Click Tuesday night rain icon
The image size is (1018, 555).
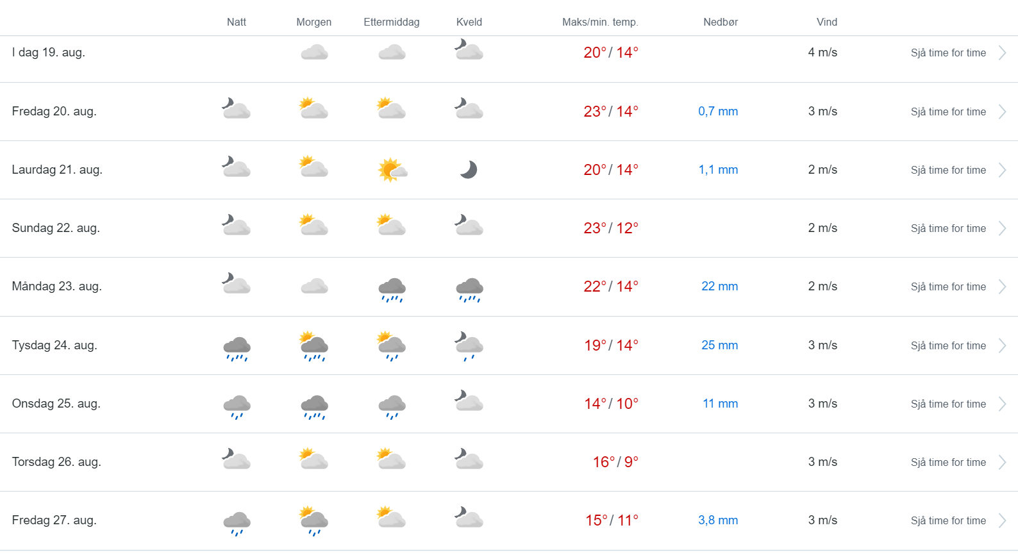point(237,348)
